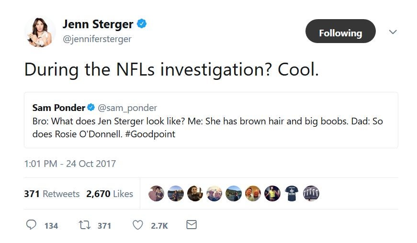Open the 1:01 PM - 24 Oct 2017 timestamp
This screenshot has width=417, height=243.
pos(70,164)
